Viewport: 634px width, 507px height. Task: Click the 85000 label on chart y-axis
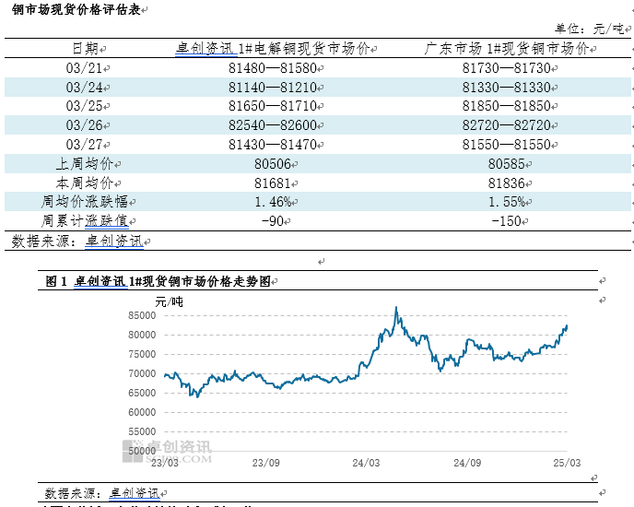pos(141,315)
